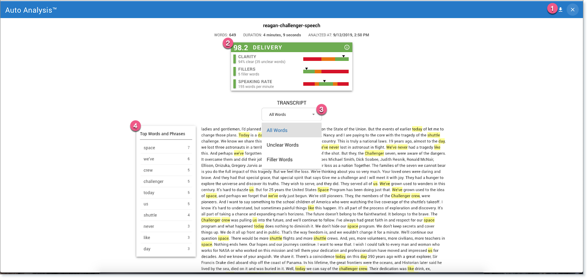Select "we've" in the top words list
Image resolution: width=587 pixels, height=278 pixels.
click(166, 159)
